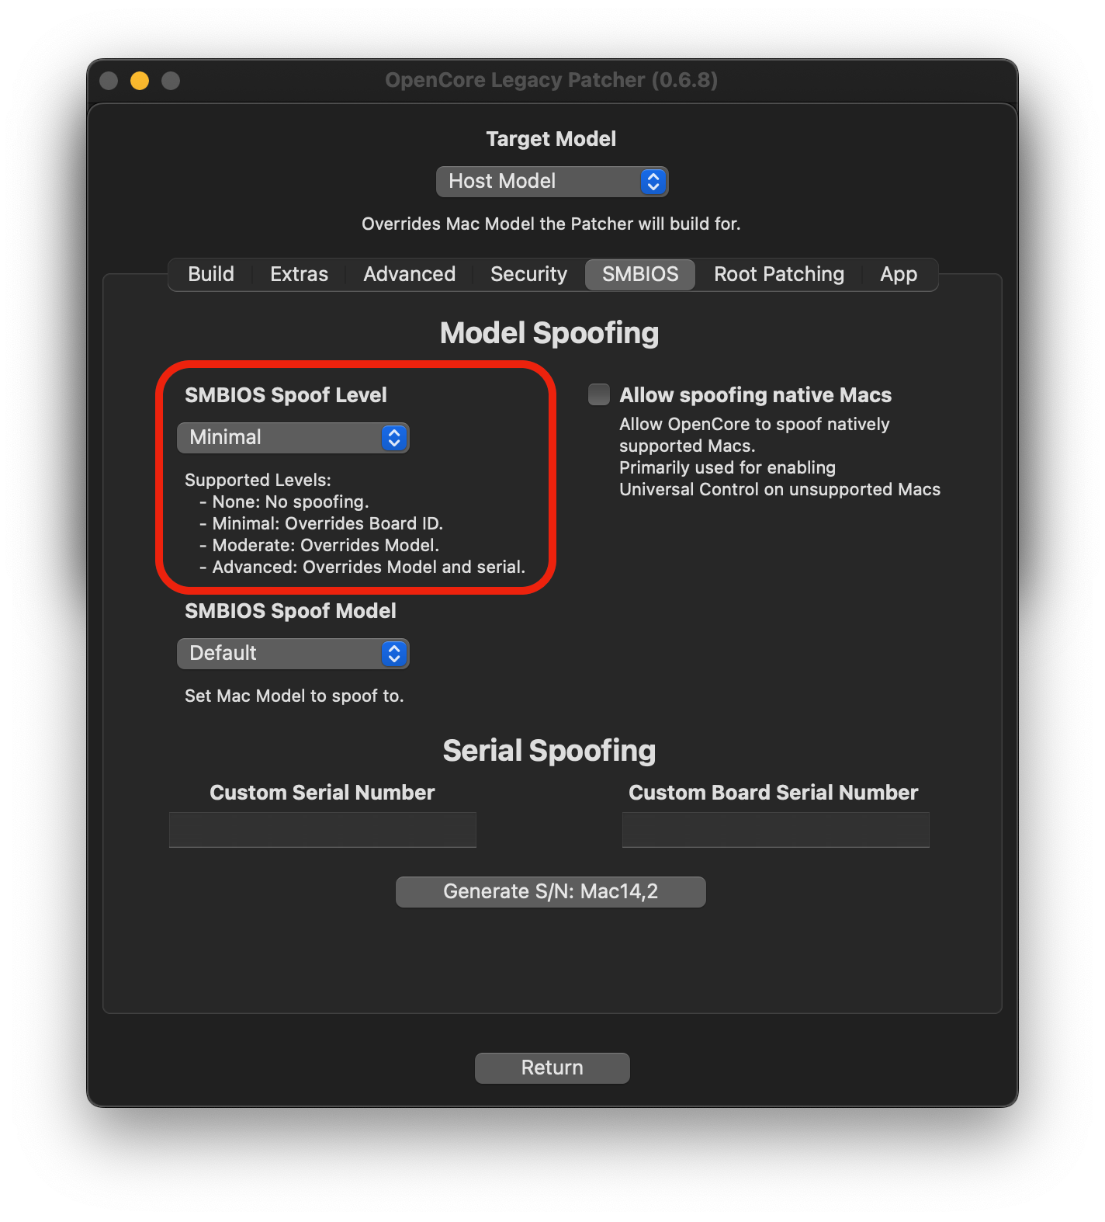Click the OpenCore Legacy Patcher title bar
The height and width of the screenshot is (1222, 1105).
(x=551, y=81)
